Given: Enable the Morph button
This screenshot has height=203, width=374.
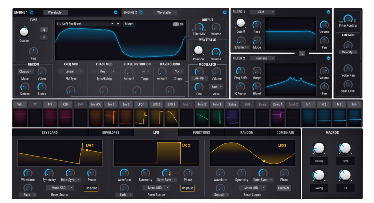Looking at the screenshot, I should 129,24.
